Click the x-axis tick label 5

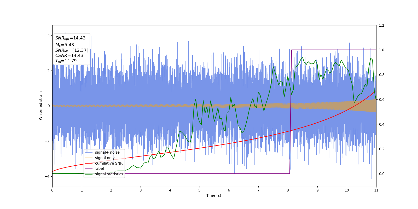click(200, 190)
